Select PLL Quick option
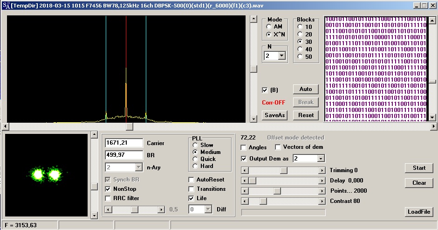Viewport: 438px width, 230px height. [195, 159]
